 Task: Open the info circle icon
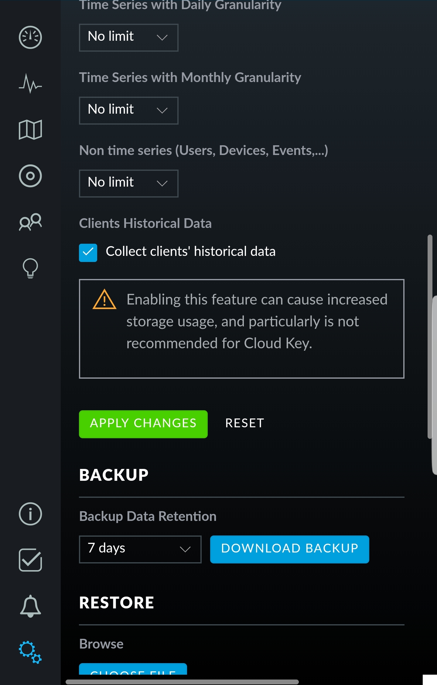[x=30, y=514]
